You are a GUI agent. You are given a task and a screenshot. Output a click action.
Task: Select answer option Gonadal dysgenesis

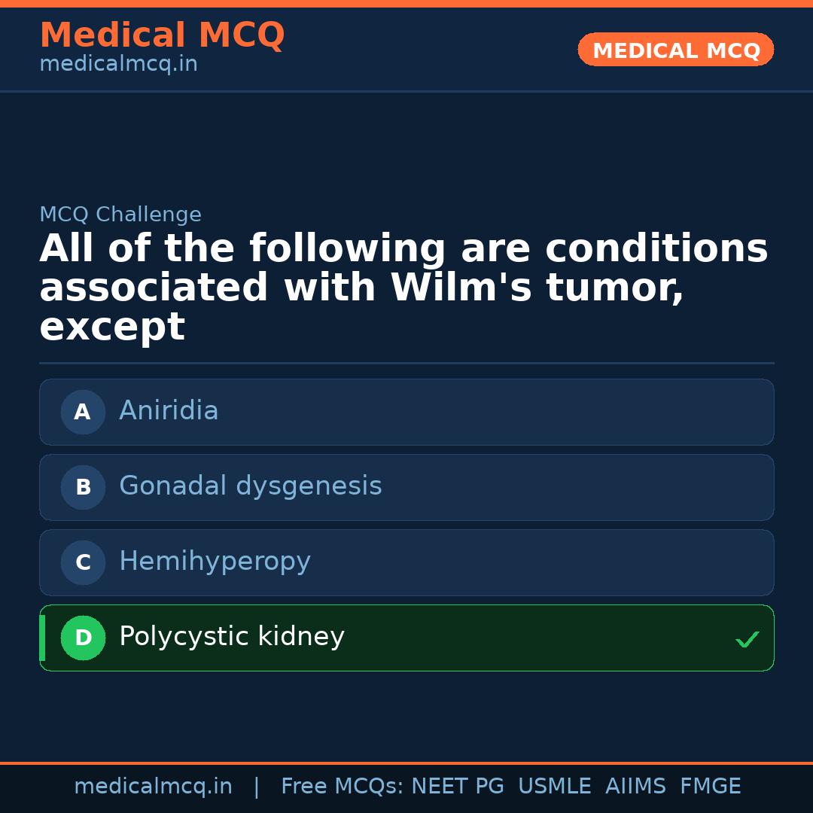406,487
